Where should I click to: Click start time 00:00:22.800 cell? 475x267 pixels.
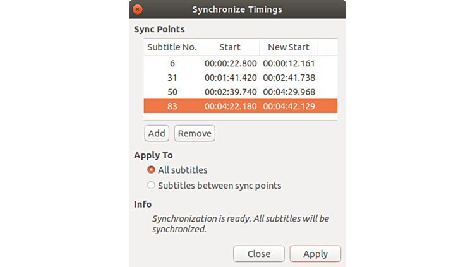tap(231, 63)
